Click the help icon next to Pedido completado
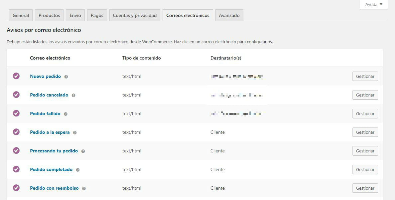395x200 pixels. [x=78, y=169]
